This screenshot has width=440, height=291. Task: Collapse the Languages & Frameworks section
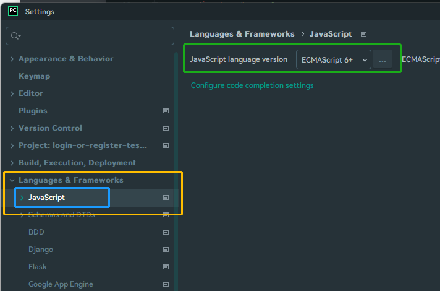tap(12, 180)
